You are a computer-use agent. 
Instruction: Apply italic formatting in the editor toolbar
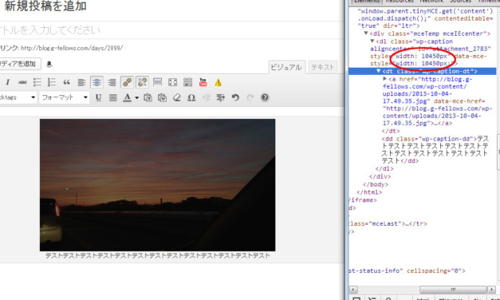pos(8,83)
